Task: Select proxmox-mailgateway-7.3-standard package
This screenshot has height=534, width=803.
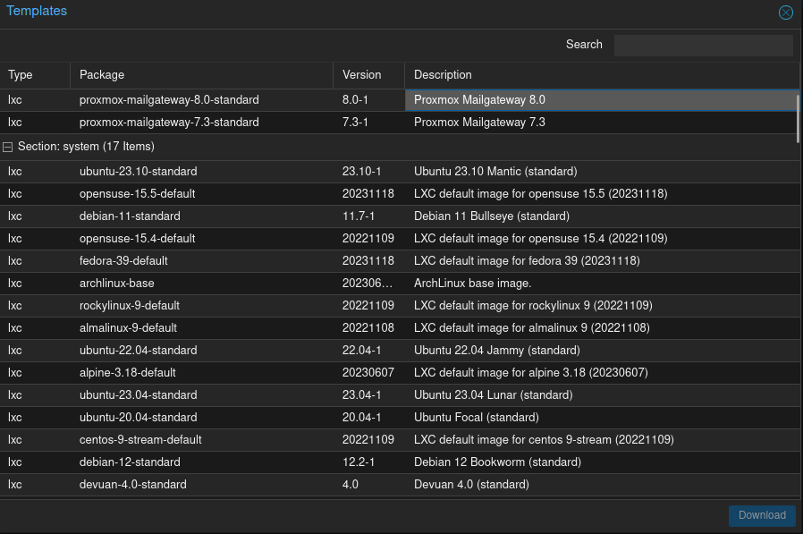Action: (169, 123)
